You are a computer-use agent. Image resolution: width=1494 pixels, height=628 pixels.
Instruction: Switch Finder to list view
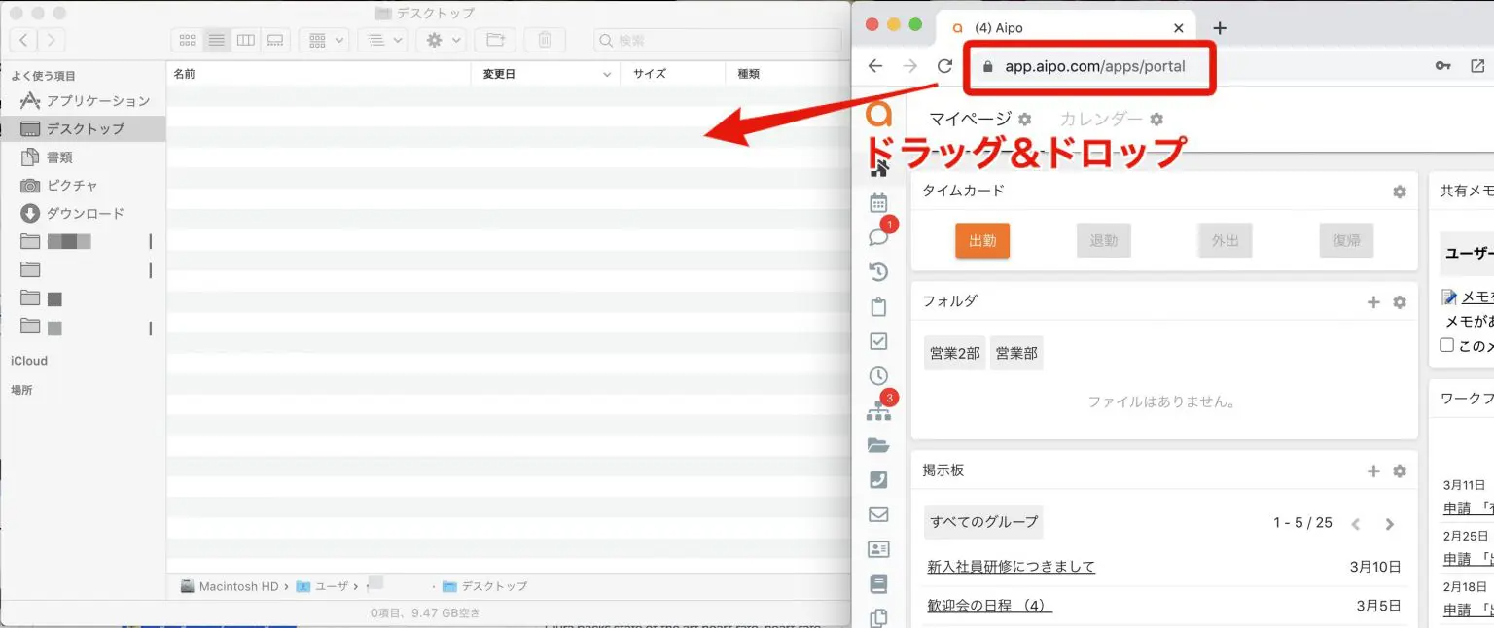(x=217, y=40)
